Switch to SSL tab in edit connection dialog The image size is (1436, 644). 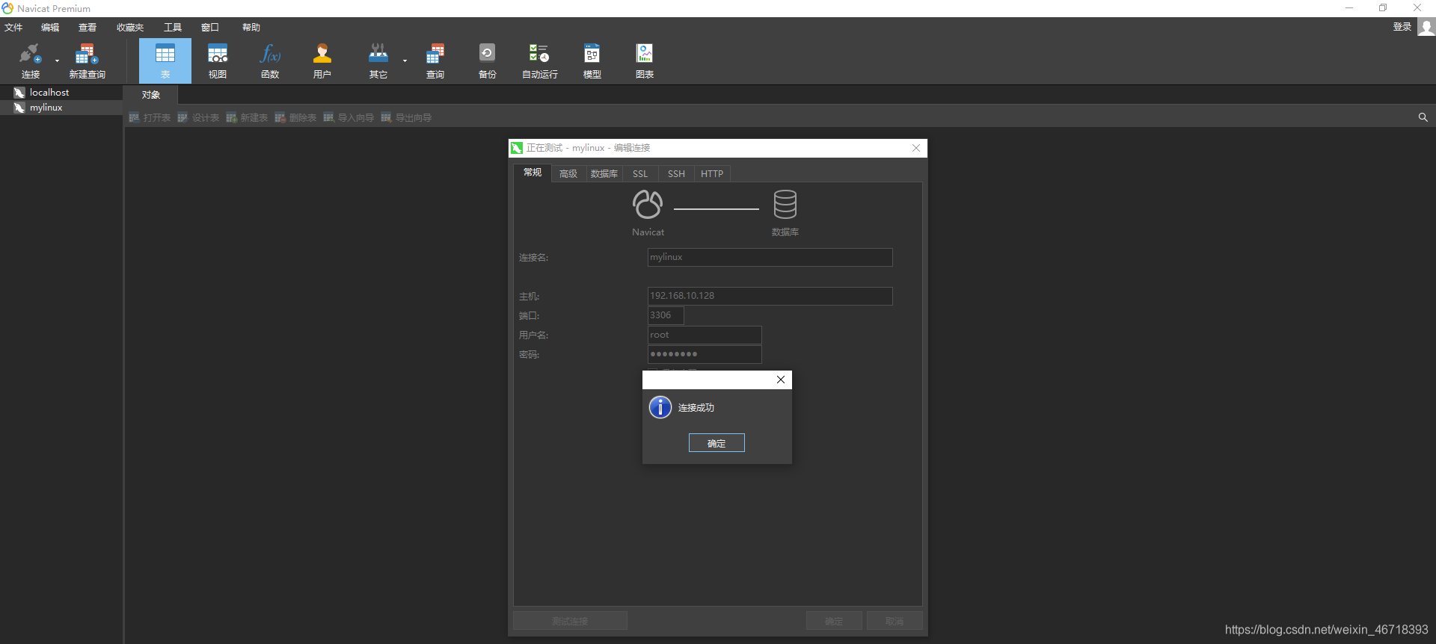pos(640,173)
